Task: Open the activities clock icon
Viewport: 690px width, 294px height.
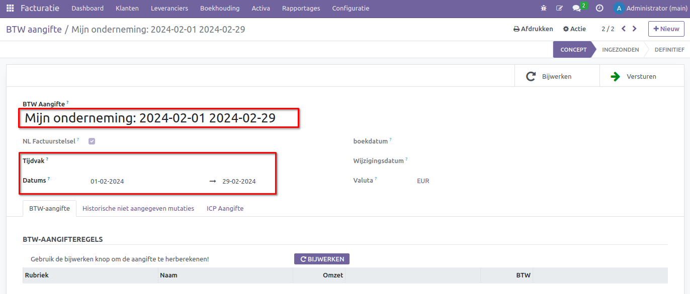Action: point(599,9)
